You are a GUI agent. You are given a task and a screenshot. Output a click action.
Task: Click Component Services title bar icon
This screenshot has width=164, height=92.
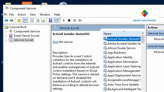click(7, 8)
